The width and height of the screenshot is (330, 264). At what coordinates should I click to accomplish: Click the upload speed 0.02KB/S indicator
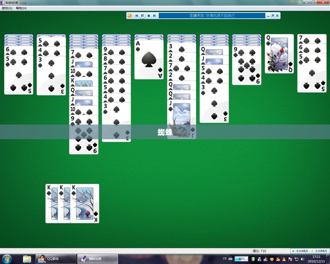[x=319, y=251]
